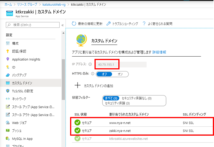Click SSL バインディング column header
Image resolution: width=214 pixels, height=147 pixels.
194,114
